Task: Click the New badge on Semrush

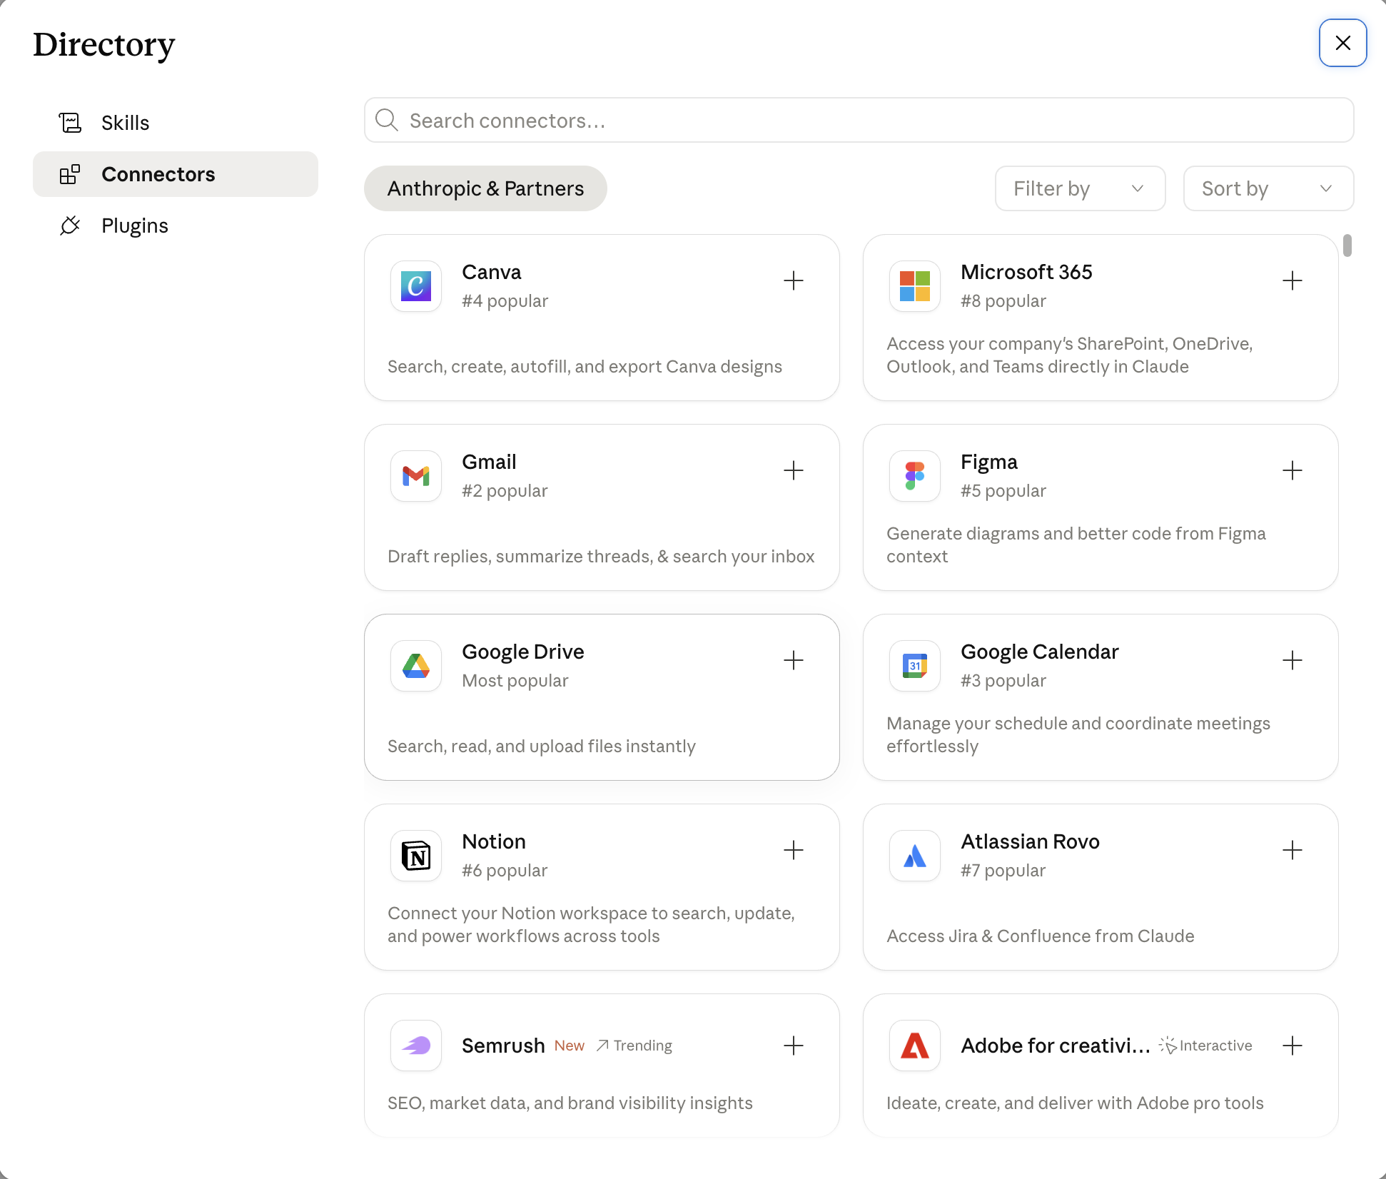Action: click(570, 1046)
